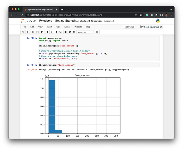Go forward in browser history
This screenshot has width=183, height=150.
point(17,15)
